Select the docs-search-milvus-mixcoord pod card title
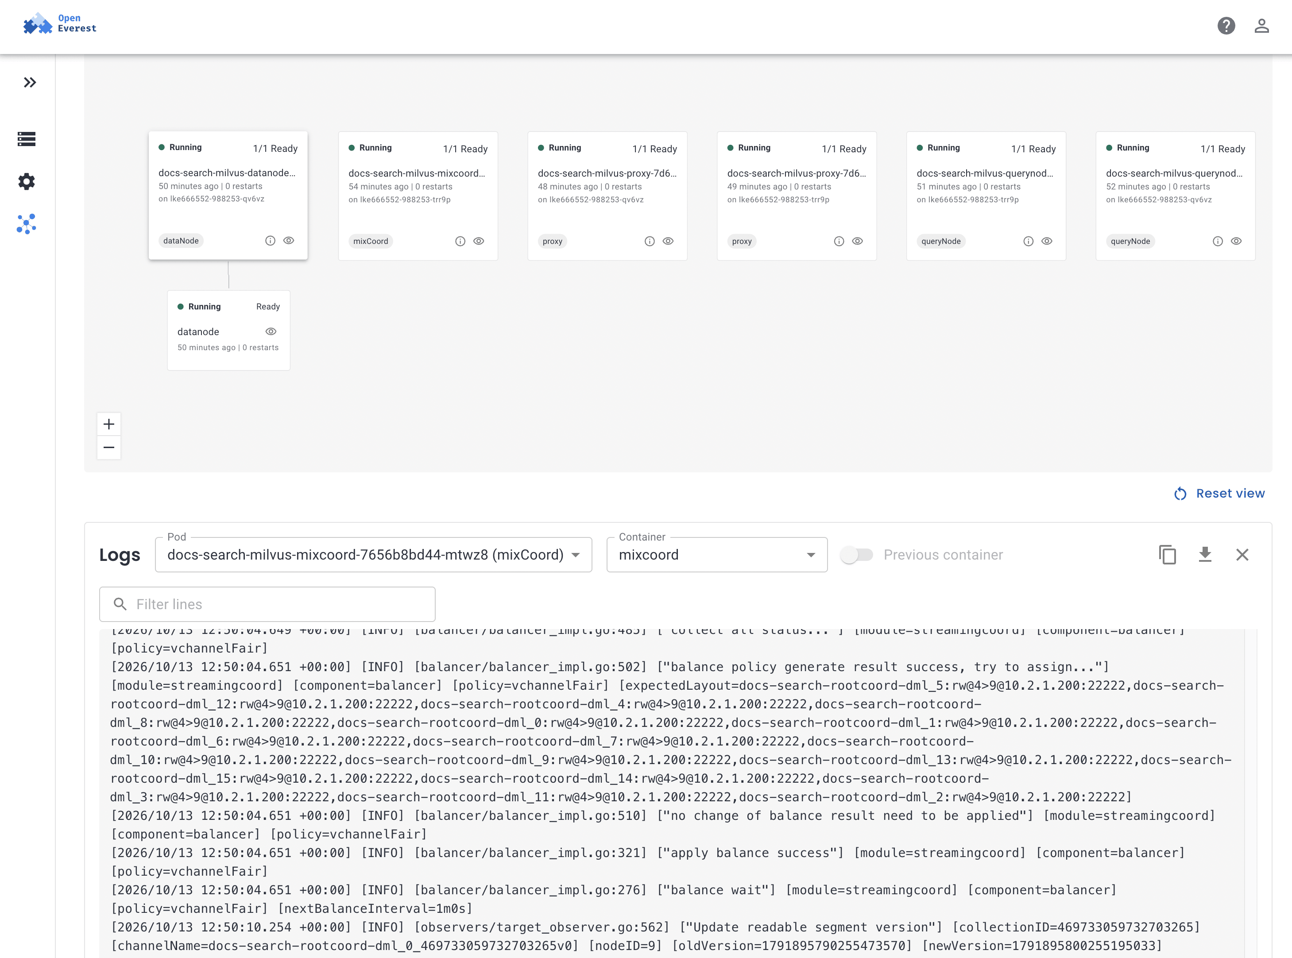The width and height of the screenshot is (1292, 958). [417, 174]
